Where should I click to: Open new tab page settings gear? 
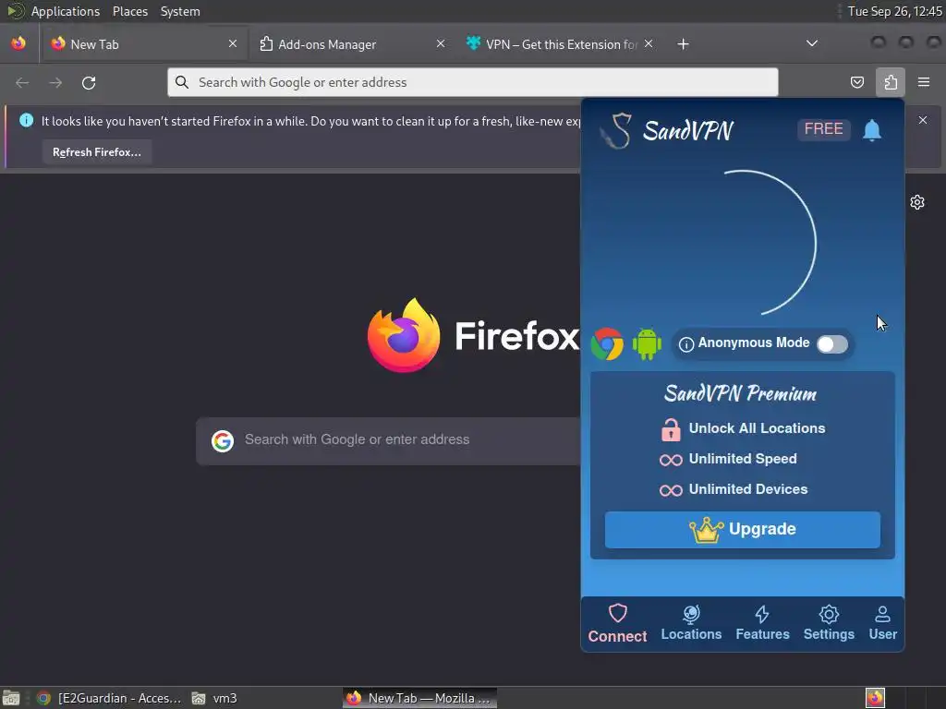pos(917,202)
